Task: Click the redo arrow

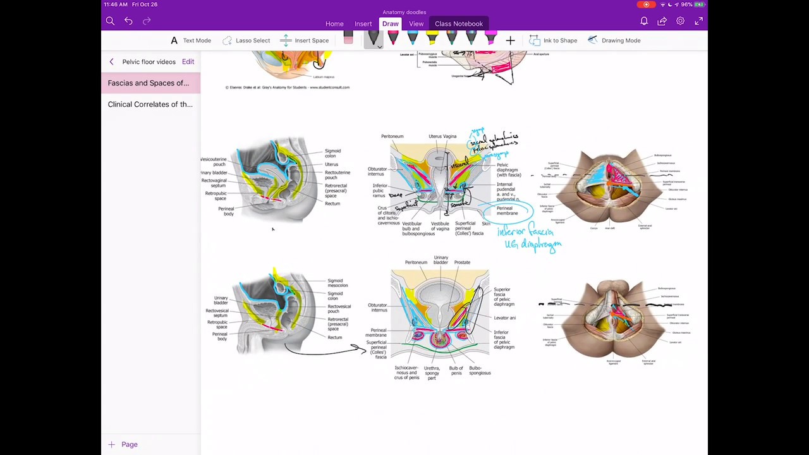Action: click(147, 21)
